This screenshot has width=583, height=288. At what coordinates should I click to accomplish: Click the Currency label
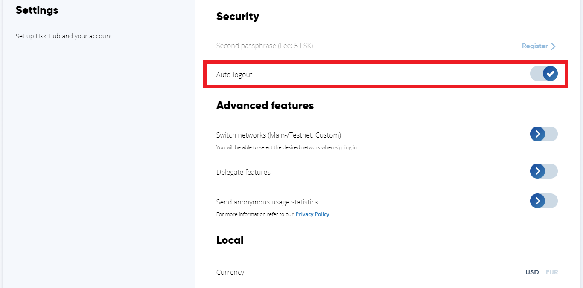[230, 272]
